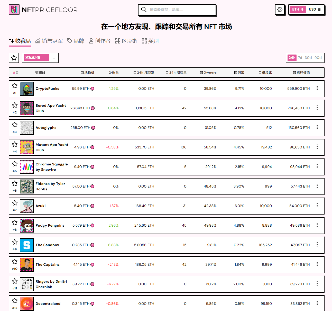Switch to 区块链 tab
The width and height of the screenshot is (332, 311).
pyautogui.click(x=126, y=41)
